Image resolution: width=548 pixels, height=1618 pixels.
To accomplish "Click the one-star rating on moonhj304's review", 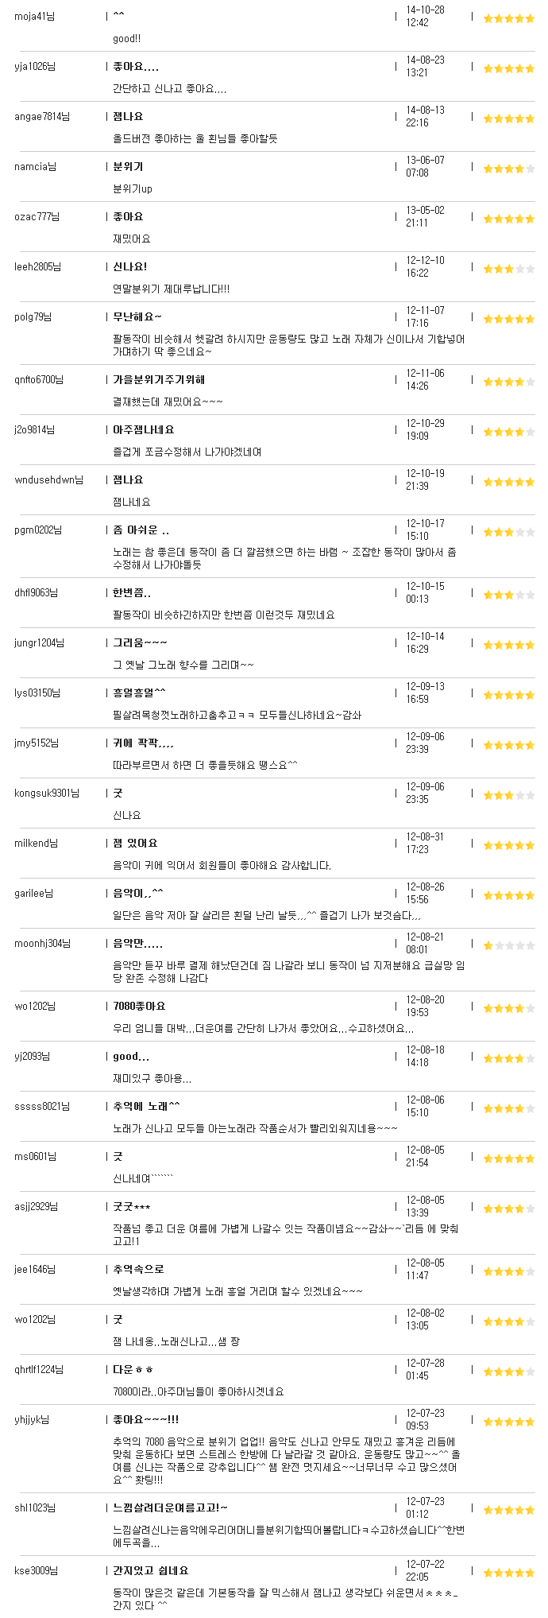I will pyautogui.click(x=509, y=945).
